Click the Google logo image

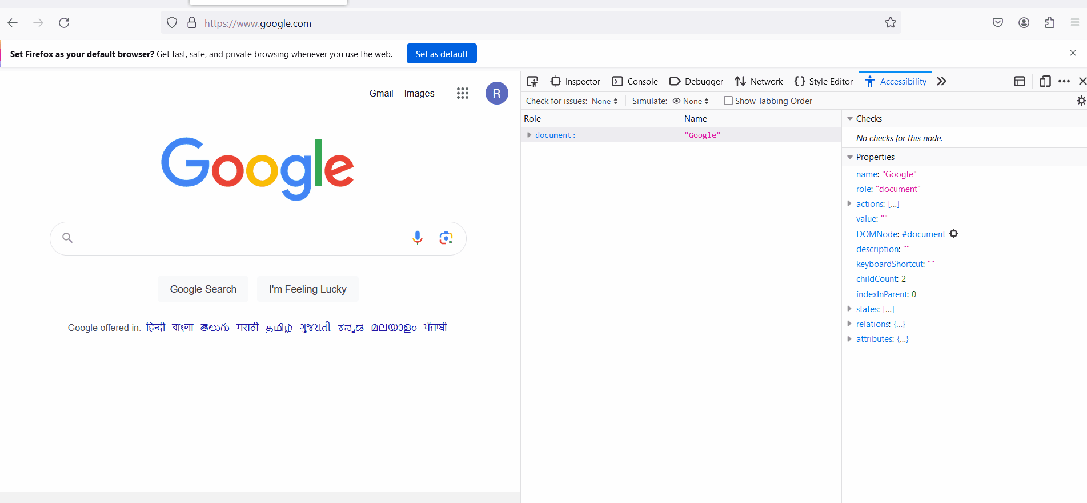click(258, 169)
